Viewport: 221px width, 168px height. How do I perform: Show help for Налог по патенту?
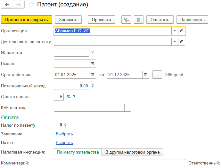65,125
